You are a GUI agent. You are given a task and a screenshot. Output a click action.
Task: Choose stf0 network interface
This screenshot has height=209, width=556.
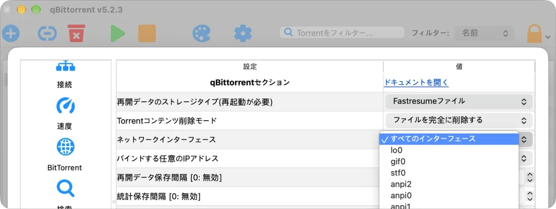click(449, 173)
